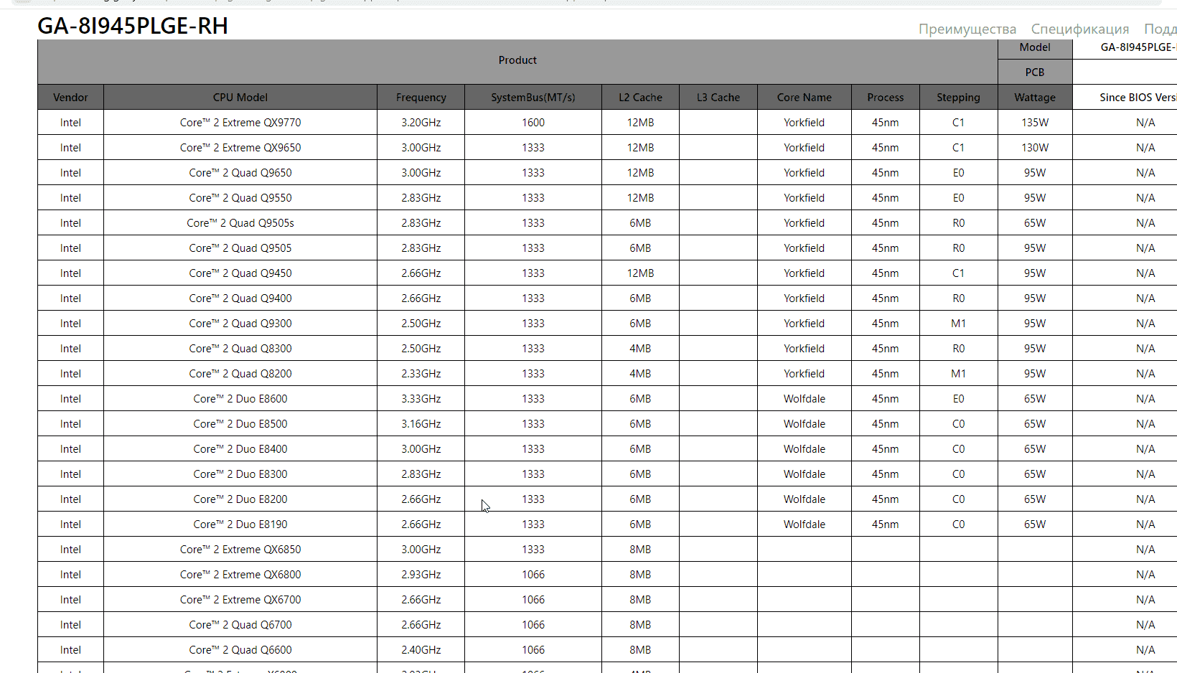1177x673 pixels.
Task: Click the Frequency column header
Action: click(x=421, y=98)
